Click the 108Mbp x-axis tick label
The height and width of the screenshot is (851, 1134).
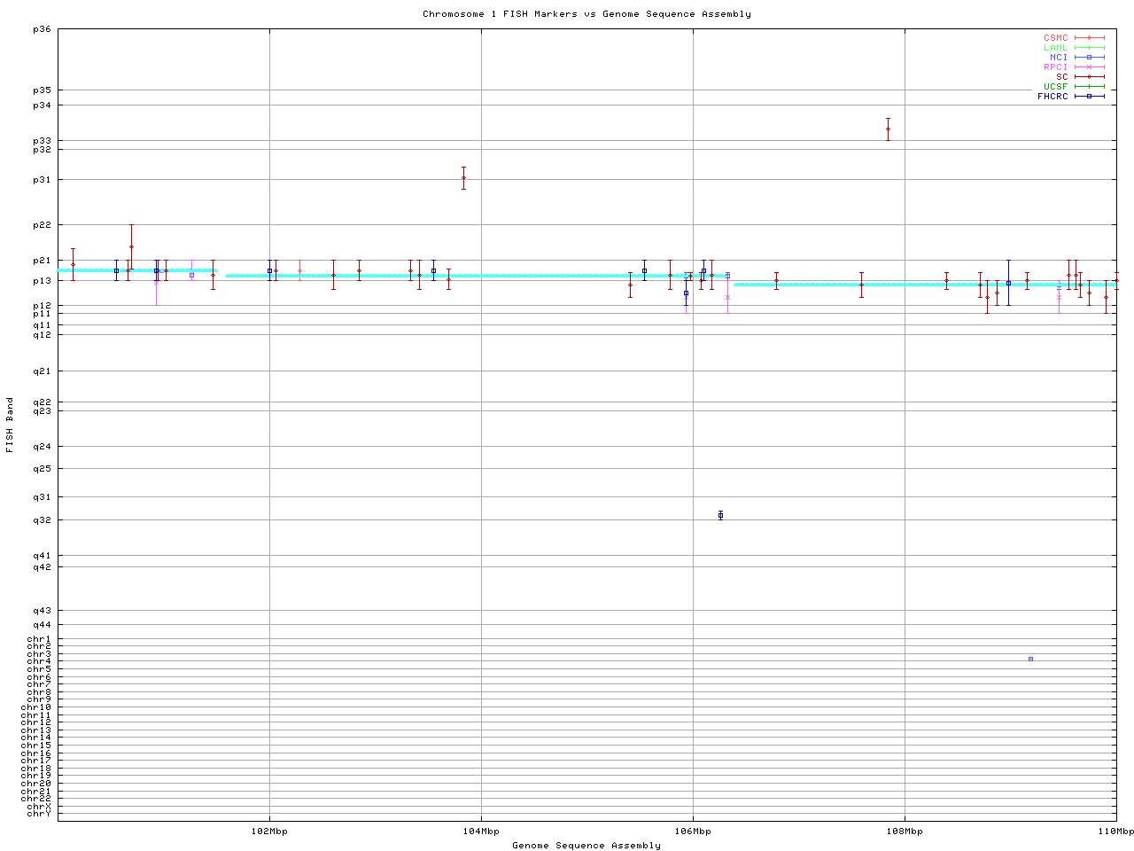905,831
